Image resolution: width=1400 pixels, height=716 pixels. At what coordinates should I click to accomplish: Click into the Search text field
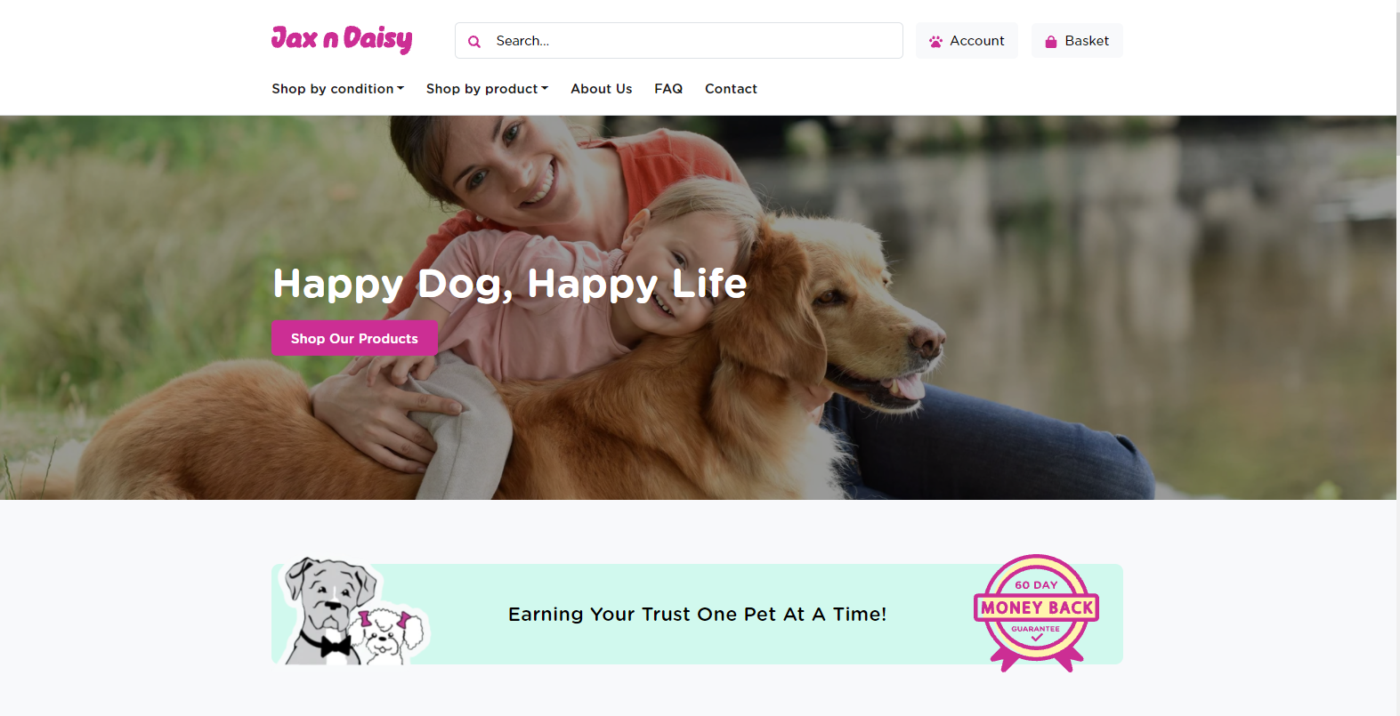click(679, 41)
